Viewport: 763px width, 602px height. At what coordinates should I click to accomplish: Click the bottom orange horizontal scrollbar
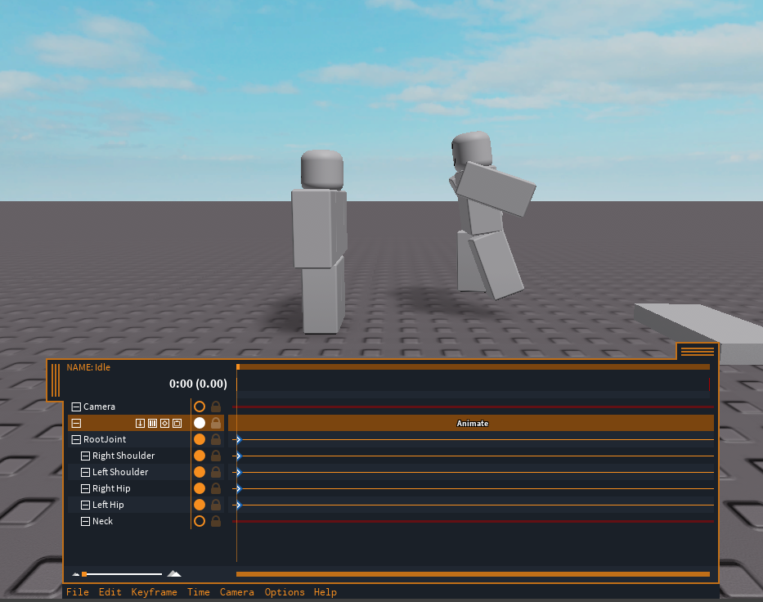click(473, 574)
